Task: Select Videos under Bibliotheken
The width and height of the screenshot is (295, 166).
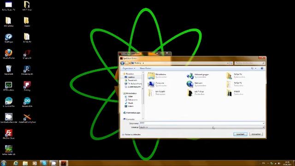Action: (x=129, y=107)
